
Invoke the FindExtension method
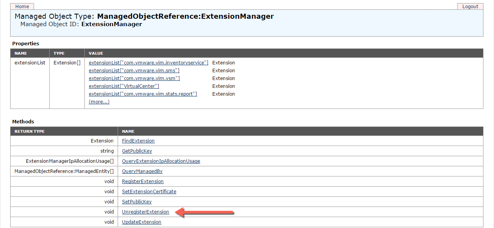(138, 141)
